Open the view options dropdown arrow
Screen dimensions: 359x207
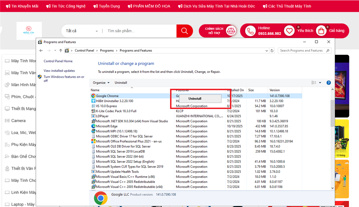320,83
